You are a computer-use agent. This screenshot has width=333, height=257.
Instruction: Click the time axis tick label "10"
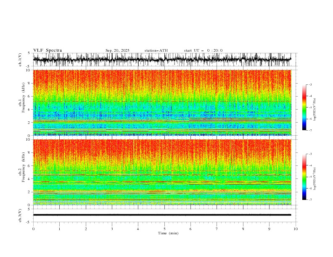(x=296, y=229)
